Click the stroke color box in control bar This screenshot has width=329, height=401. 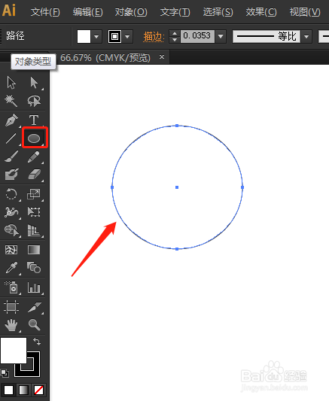coord(114,37)
